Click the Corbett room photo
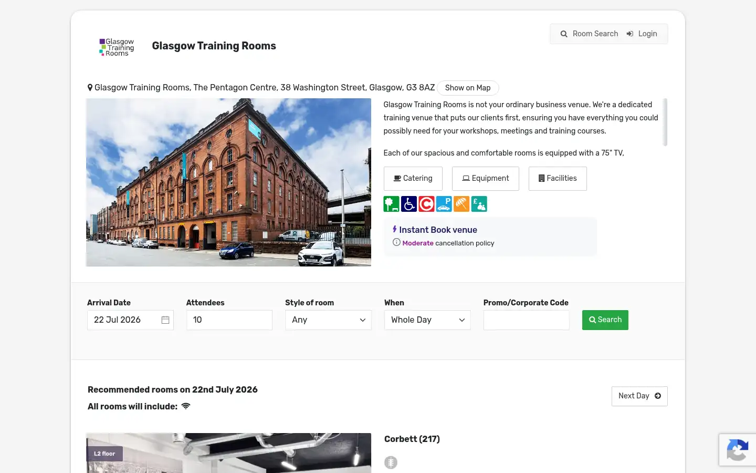Viewport: 756px width, 473px height. (228, 453)
